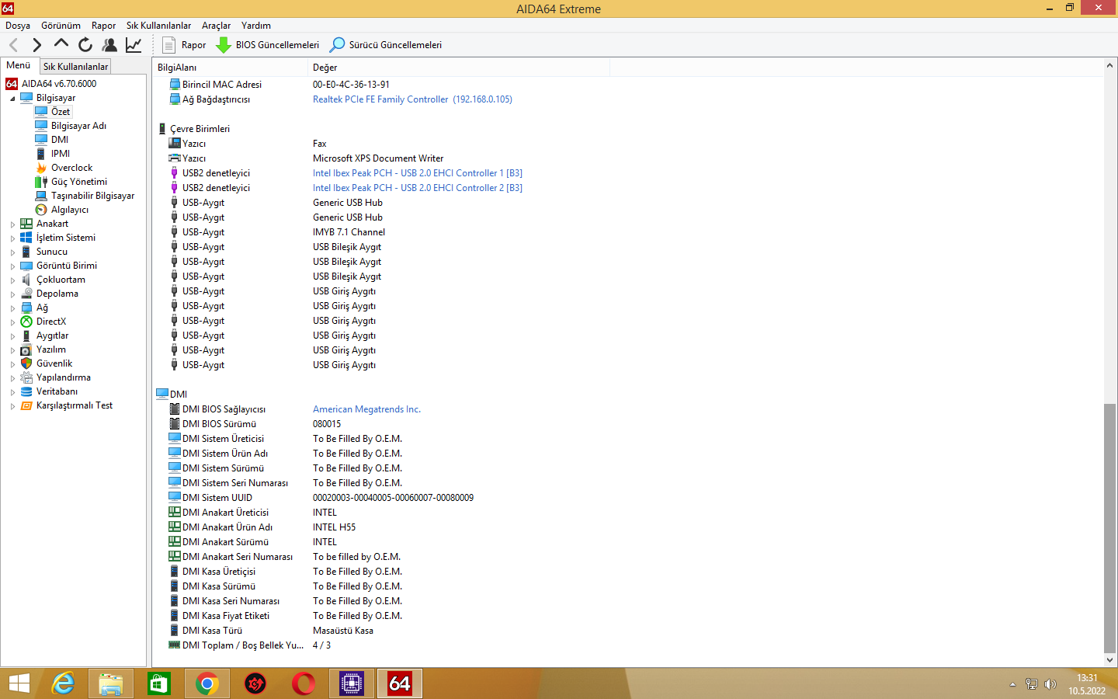Open Google Chrome from the taskbar
The height and width of the screenshot is (699, 1118).
[x=207, y=683]
